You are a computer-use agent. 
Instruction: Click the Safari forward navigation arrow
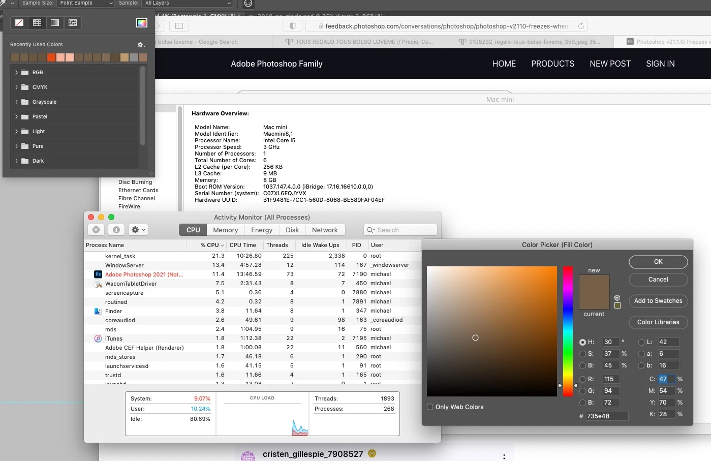[159, 26]
